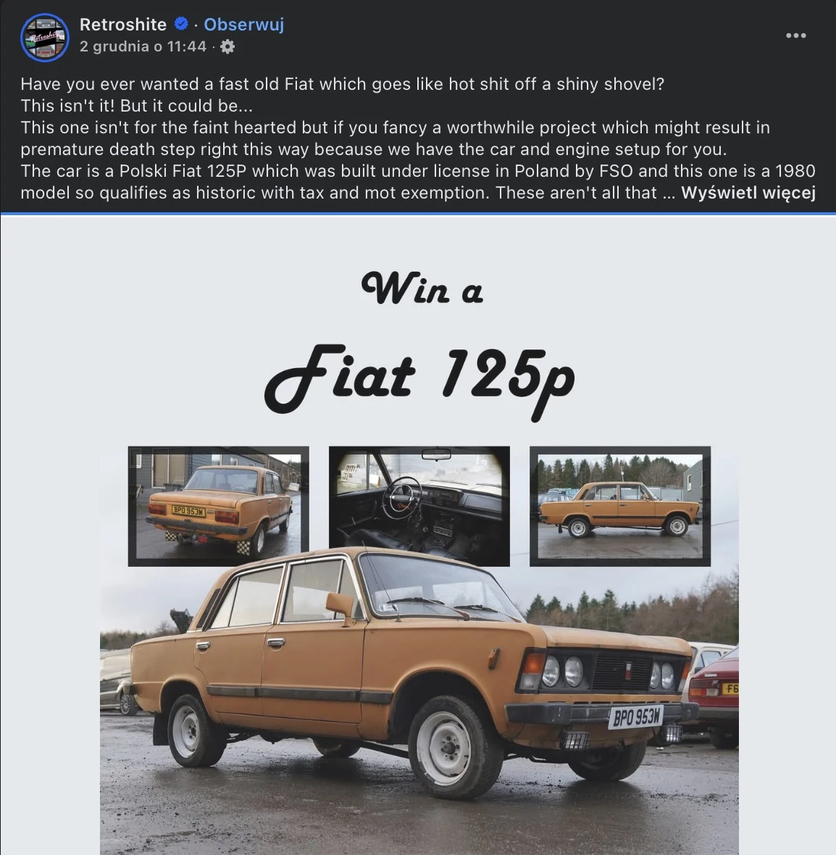Expand post with Wyświetl więcej

[x=748, y=193]
